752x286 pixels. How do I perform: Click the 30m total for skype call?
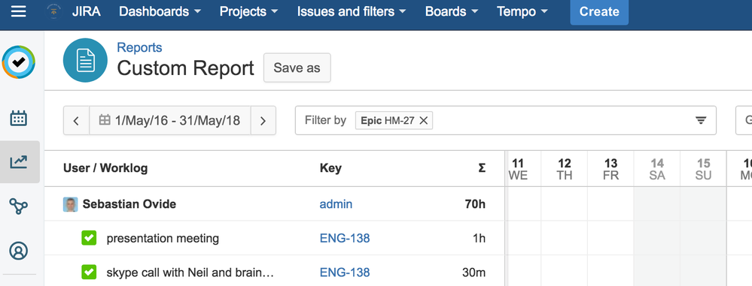click(473, 272)
